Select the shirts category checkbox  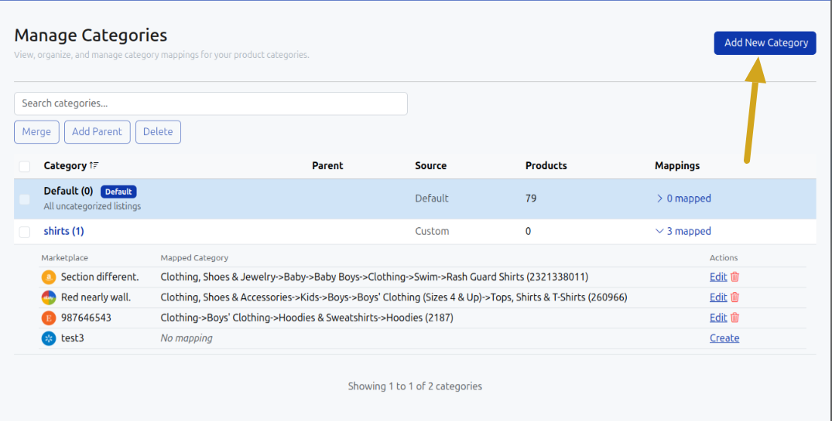coord(25,232)
